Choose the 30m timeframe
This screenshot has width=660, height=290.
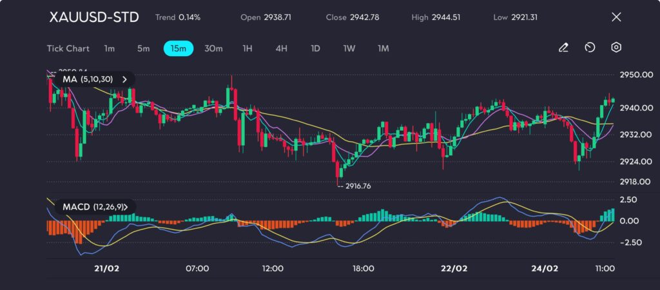[x=213, y=48]
